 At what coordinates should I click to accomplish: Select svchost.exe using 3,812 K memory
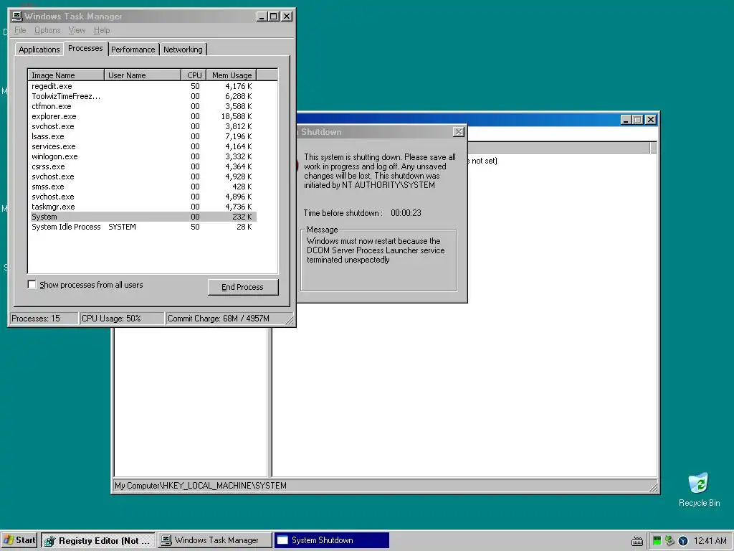coord(143,126)
